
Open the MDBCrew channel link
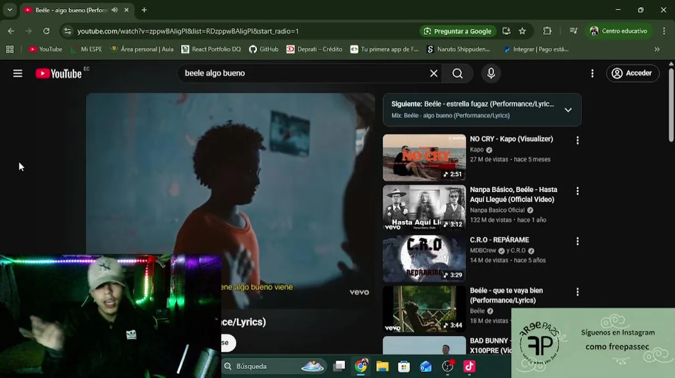483,250
